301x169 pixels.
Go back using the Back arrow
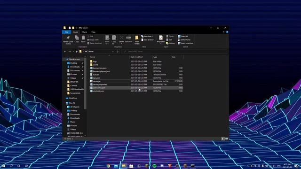click(x=65, y=52)
